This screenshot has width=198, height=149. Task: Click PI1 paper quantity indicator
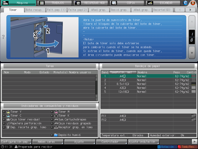(x=193, y=116)
